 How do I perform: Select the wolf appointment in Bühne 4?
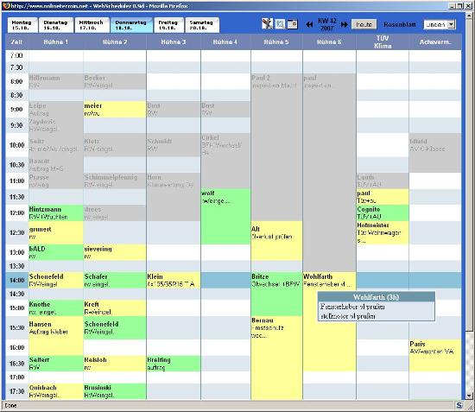[225, 217]
